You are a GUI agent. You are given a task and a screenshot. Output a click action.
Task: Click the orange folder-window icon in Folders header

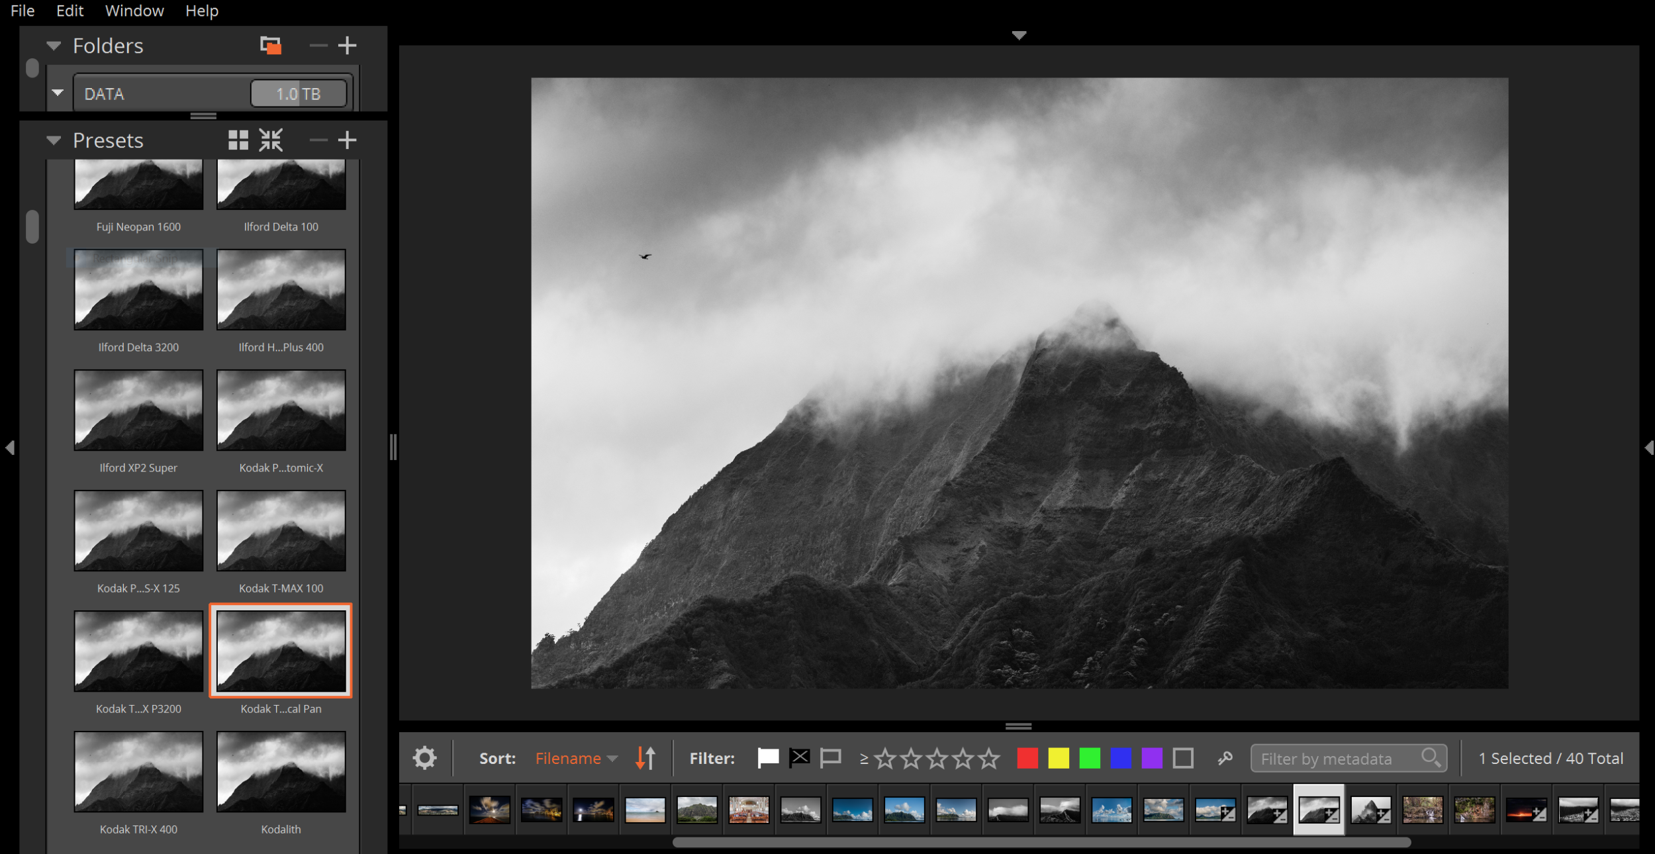[x=271, y=45]
